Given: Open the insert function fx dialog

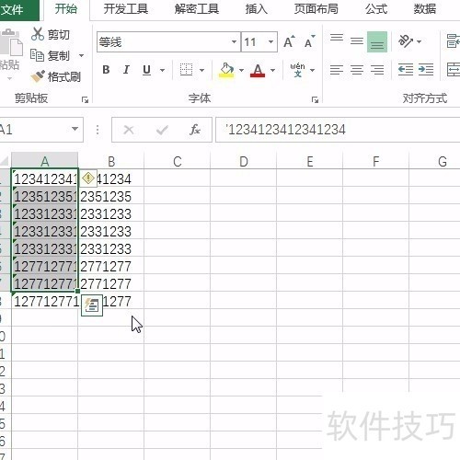Looking at the screenshot, I should (195, 130).
